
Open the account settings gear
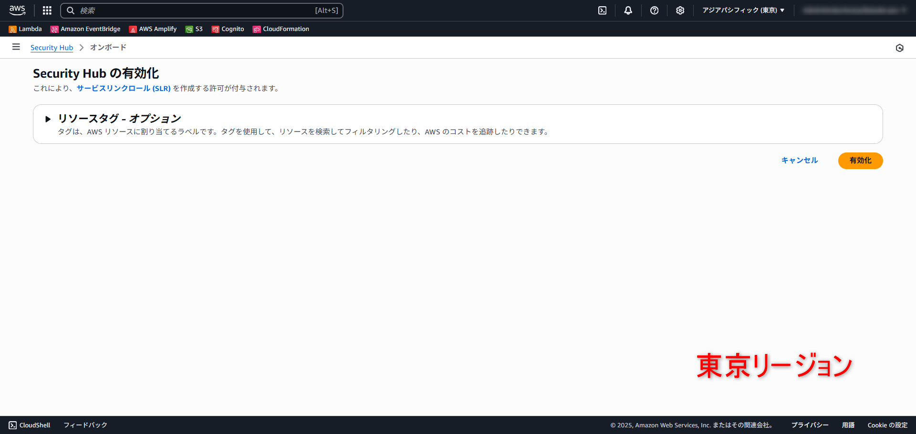(x=680, y=10)
